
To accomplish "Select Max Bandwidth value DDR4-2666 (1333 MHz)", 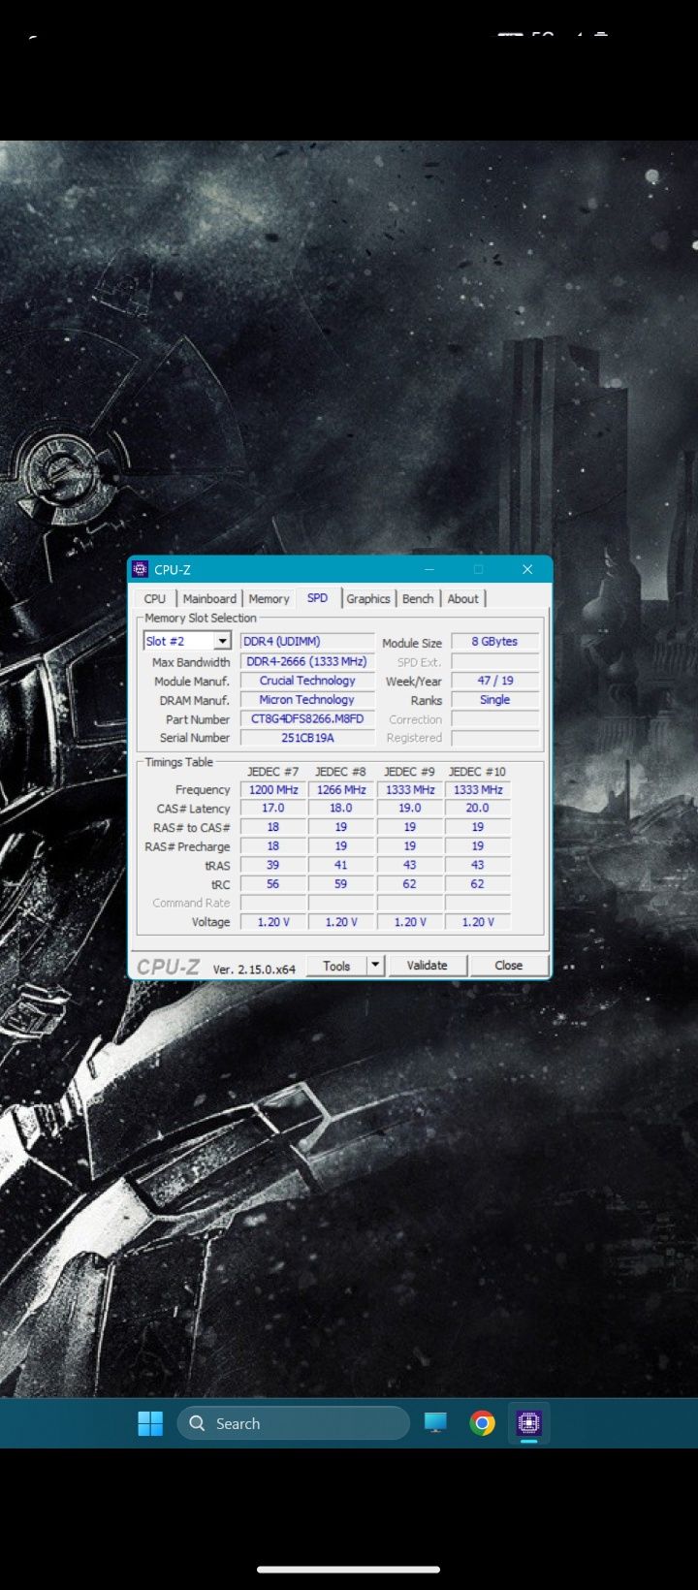I will click(307, 661).
